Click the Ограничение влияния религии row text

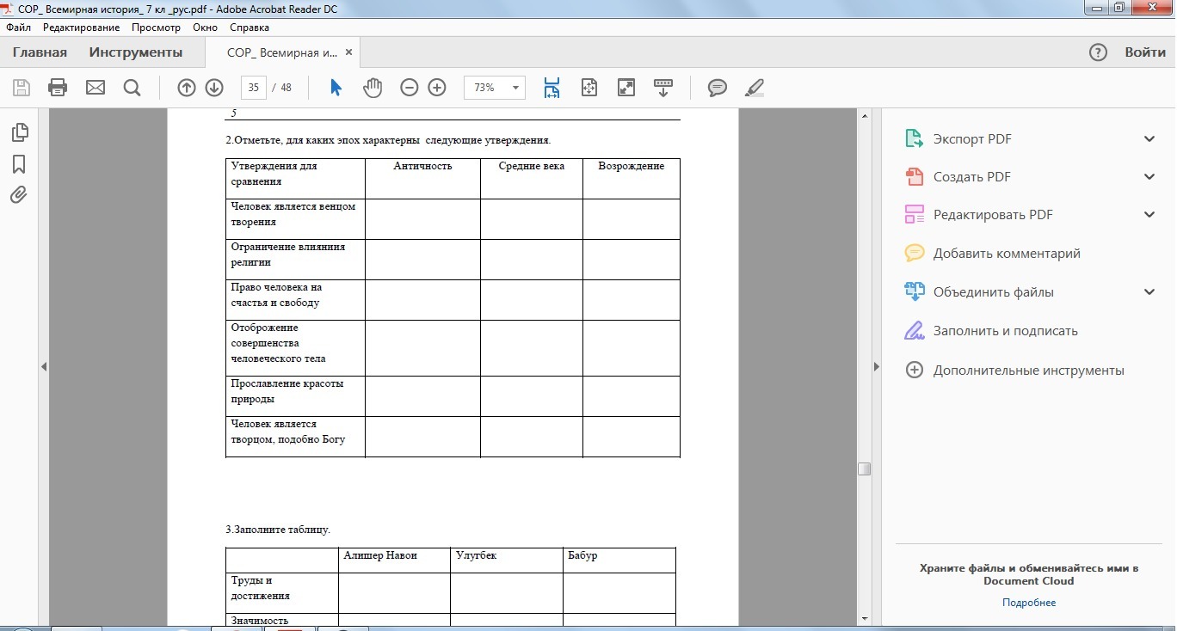pos(287,254)
